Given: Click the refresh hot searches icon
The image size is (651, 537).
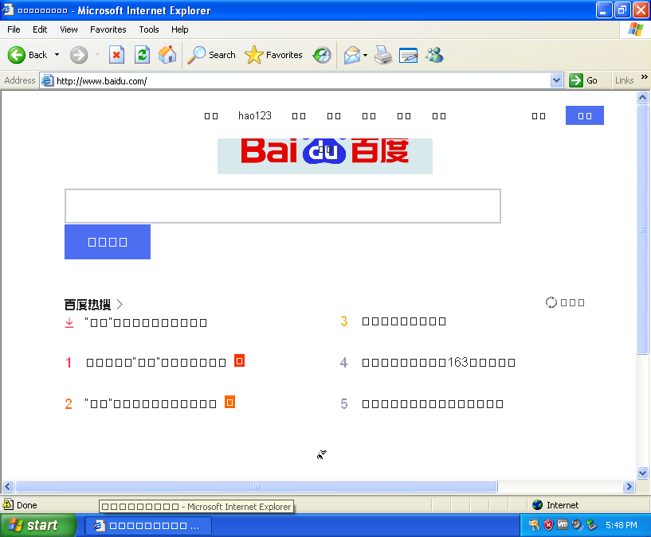Looking at the screenshot, I should 551,302.
